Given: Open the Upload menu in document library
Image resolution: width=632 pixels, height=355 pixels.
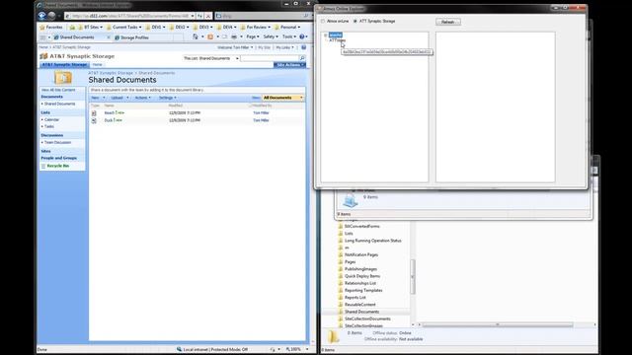Looking at the screenshot, I should pos(119,98).
